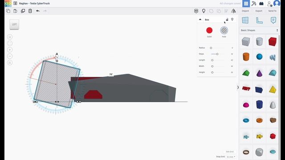Select the blue Sphere shape

(x=259, y=56)
